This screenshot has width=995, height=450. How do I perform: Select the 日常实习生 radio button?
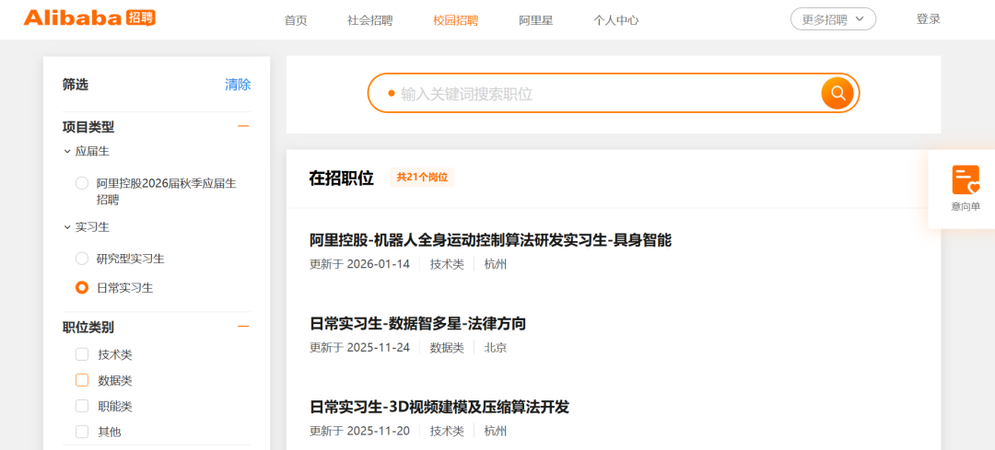[x=82, y=288]
